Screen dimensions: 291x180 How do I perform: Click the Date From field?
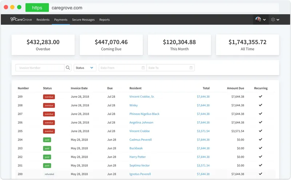[123, 68]
